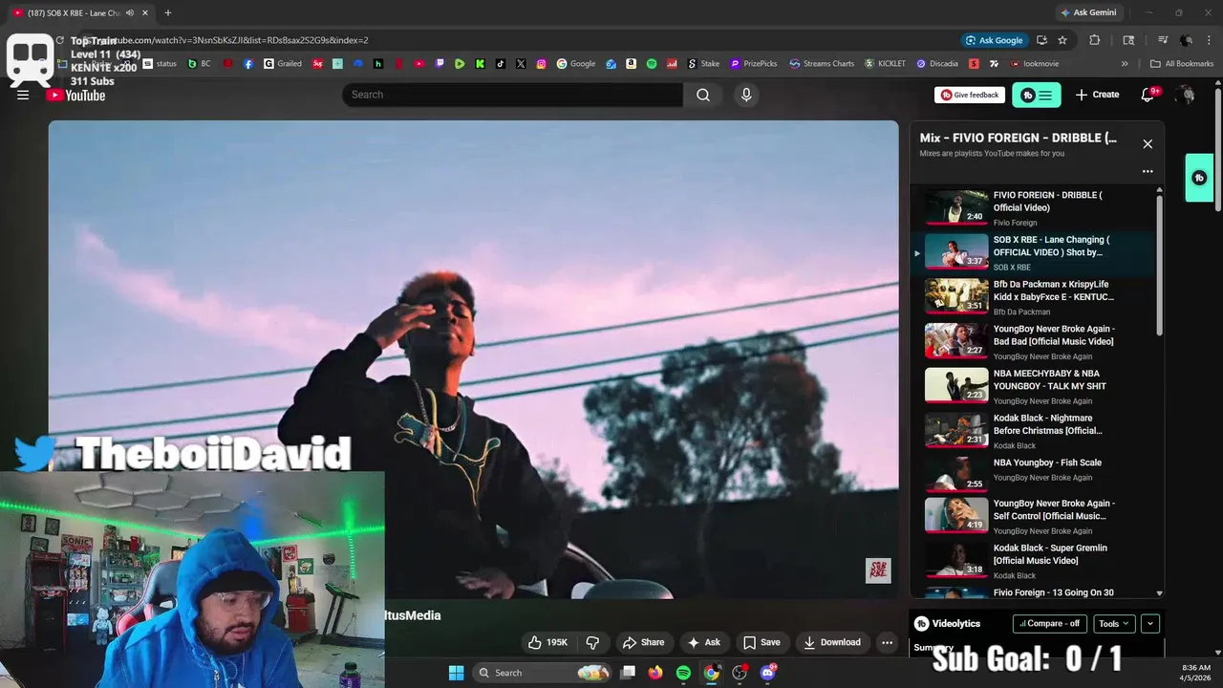1223x688 pixels.
Task: Open the lookmovie bookmark
Action: pyautogui.click(x=1033, y=64)
